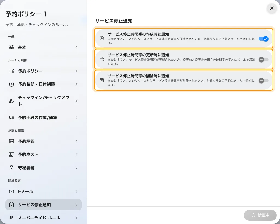This screenshot has height=224, width=280.
Task: Click the spinner icon in 検証中 button
Action: pyautogui.click(x=253, y=216)
